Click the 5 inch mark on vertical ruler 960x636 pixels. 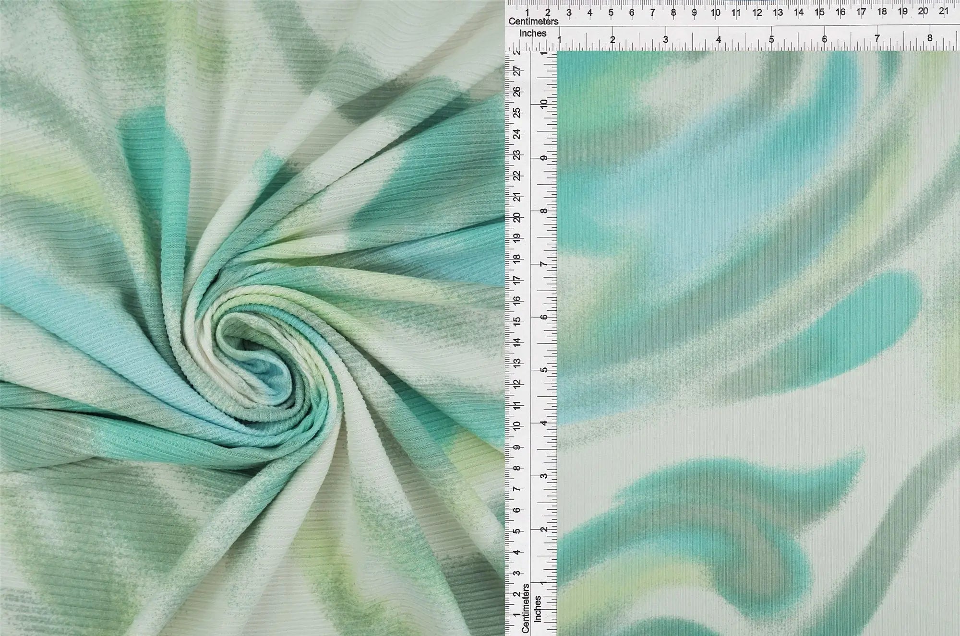543,370
